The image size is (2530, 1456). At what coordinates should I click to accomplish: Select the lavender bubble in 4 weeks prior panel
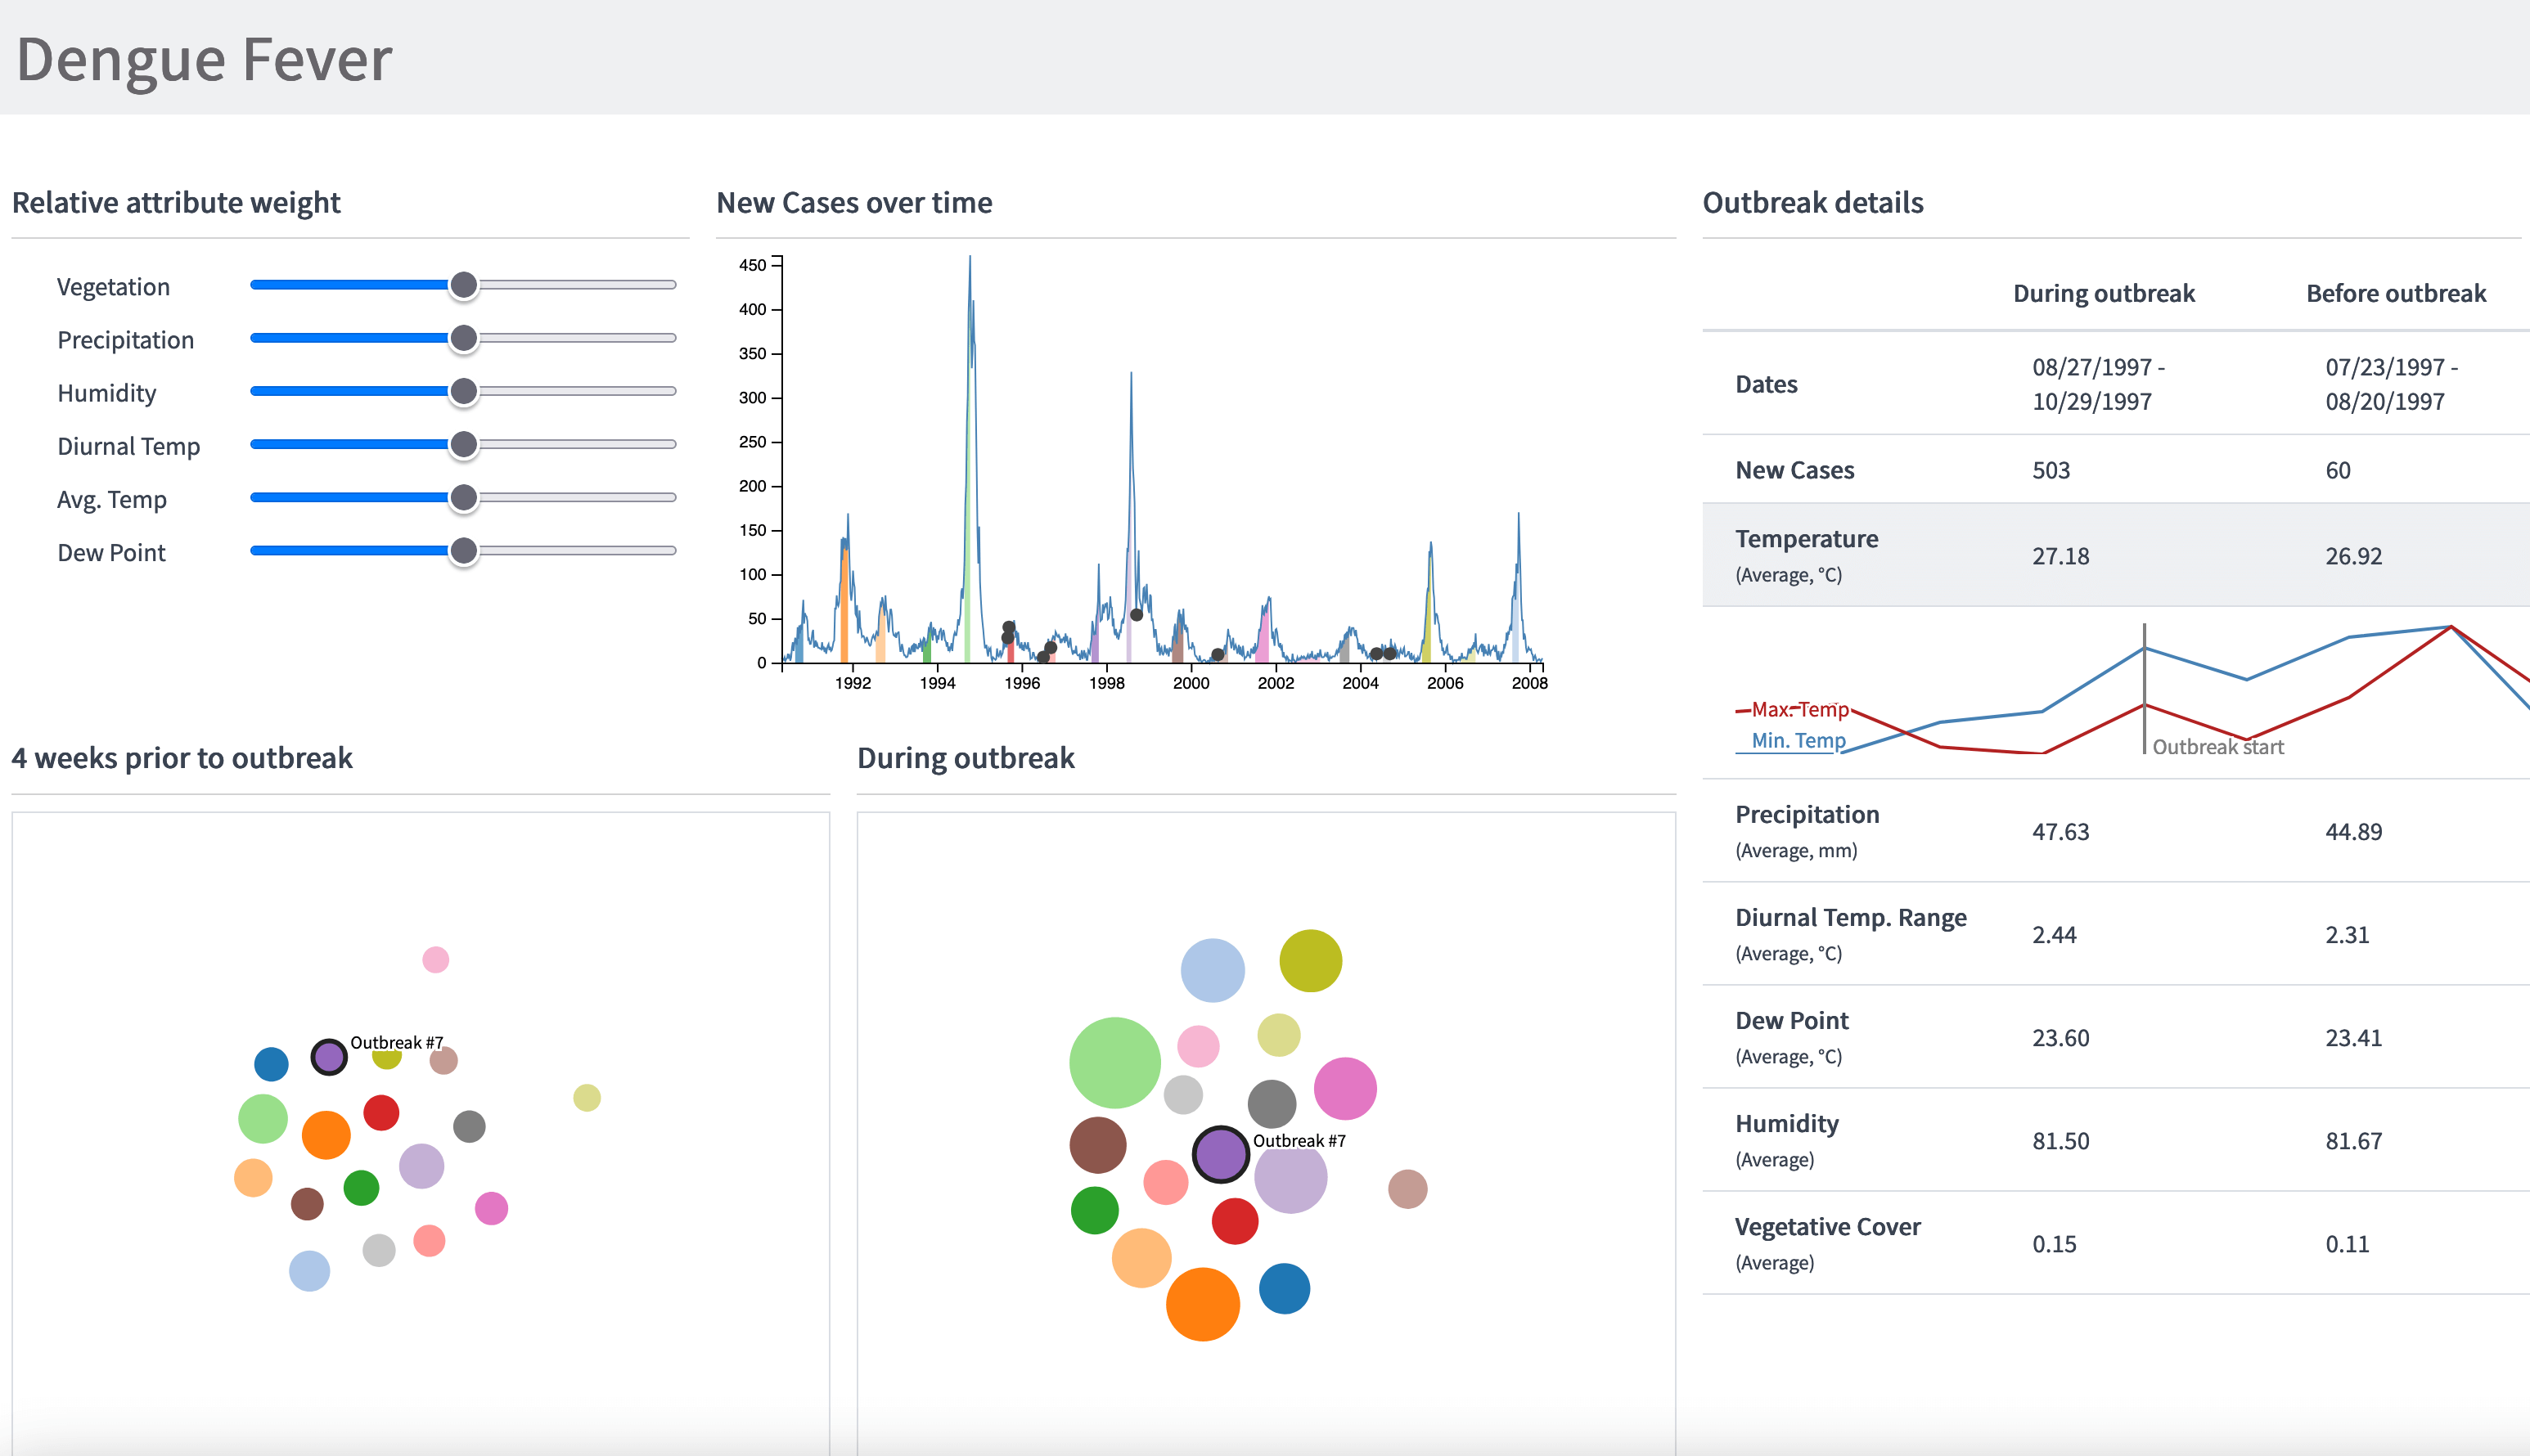[421, 1166]
